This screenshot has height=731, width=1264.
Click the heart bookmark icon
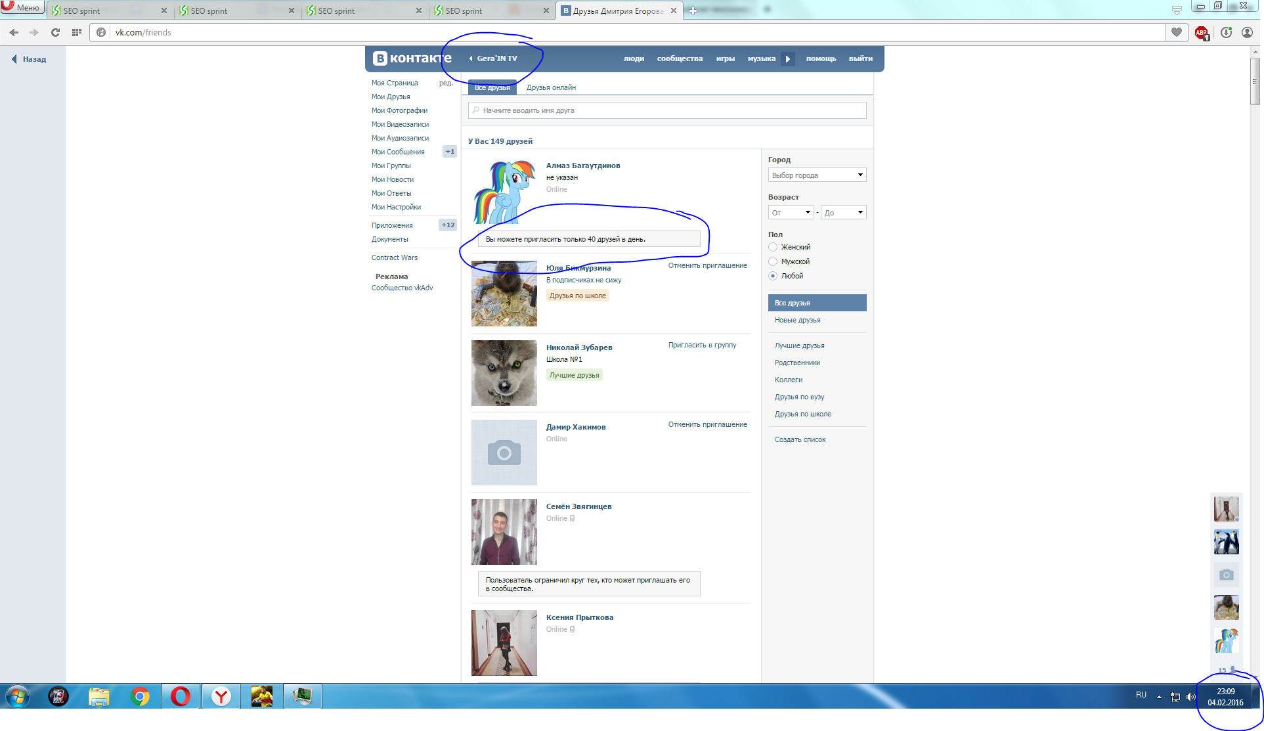point(1177,32)
